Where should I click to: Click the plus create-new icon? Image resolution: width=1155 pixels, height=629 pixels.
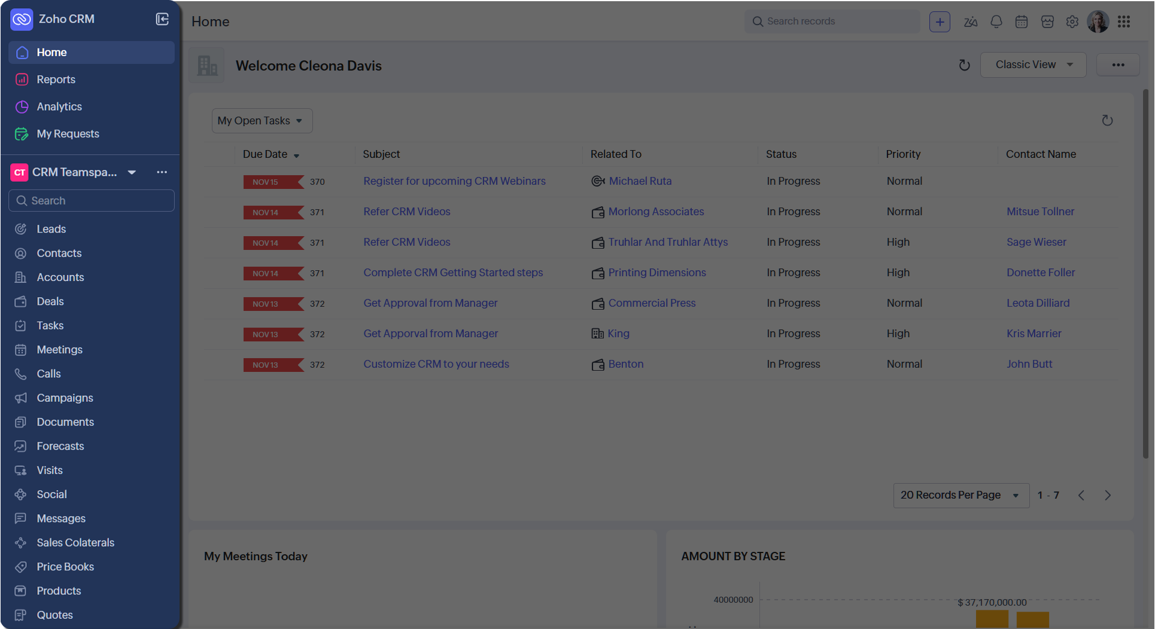click(x=940, y=22)
